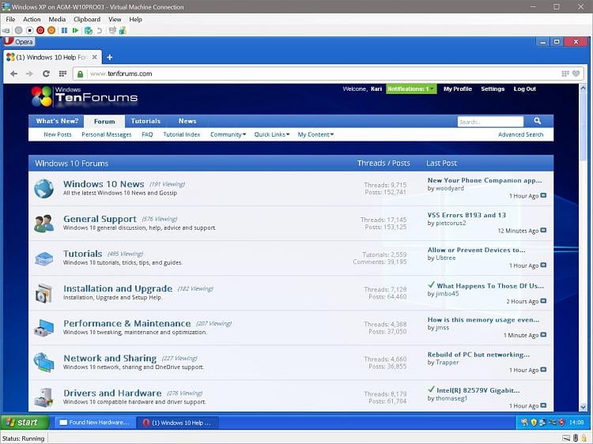Open My Profile link

point(458,88)
